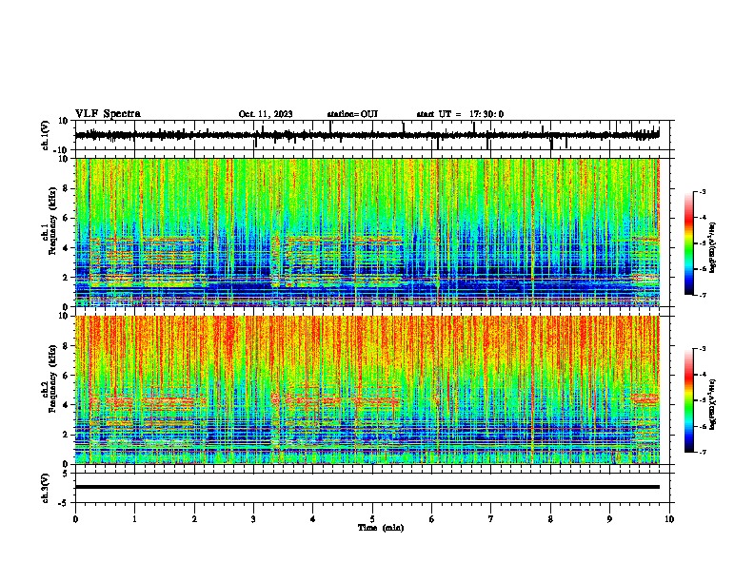This screenshot has height=582, width=754.
Task: Click the ch.1 "Frequency (kHz)" axis label
Action: coord(52,222)
